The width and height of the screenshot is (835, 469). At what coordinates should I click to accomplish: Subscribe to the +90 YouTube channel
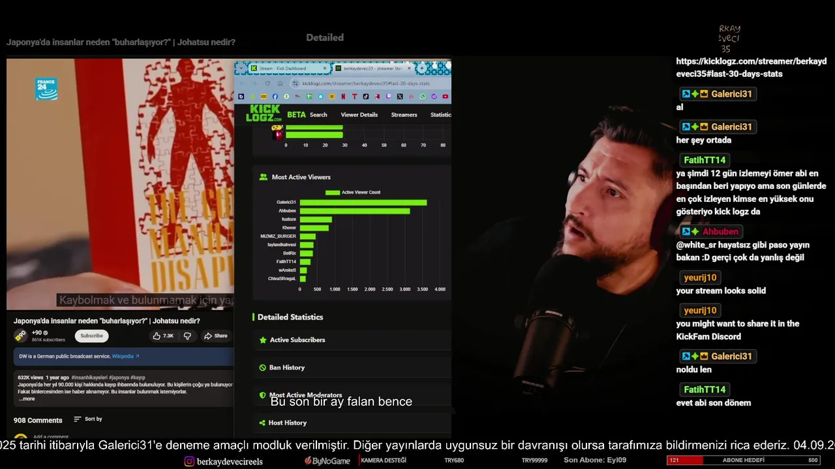(x=91, y=336)
